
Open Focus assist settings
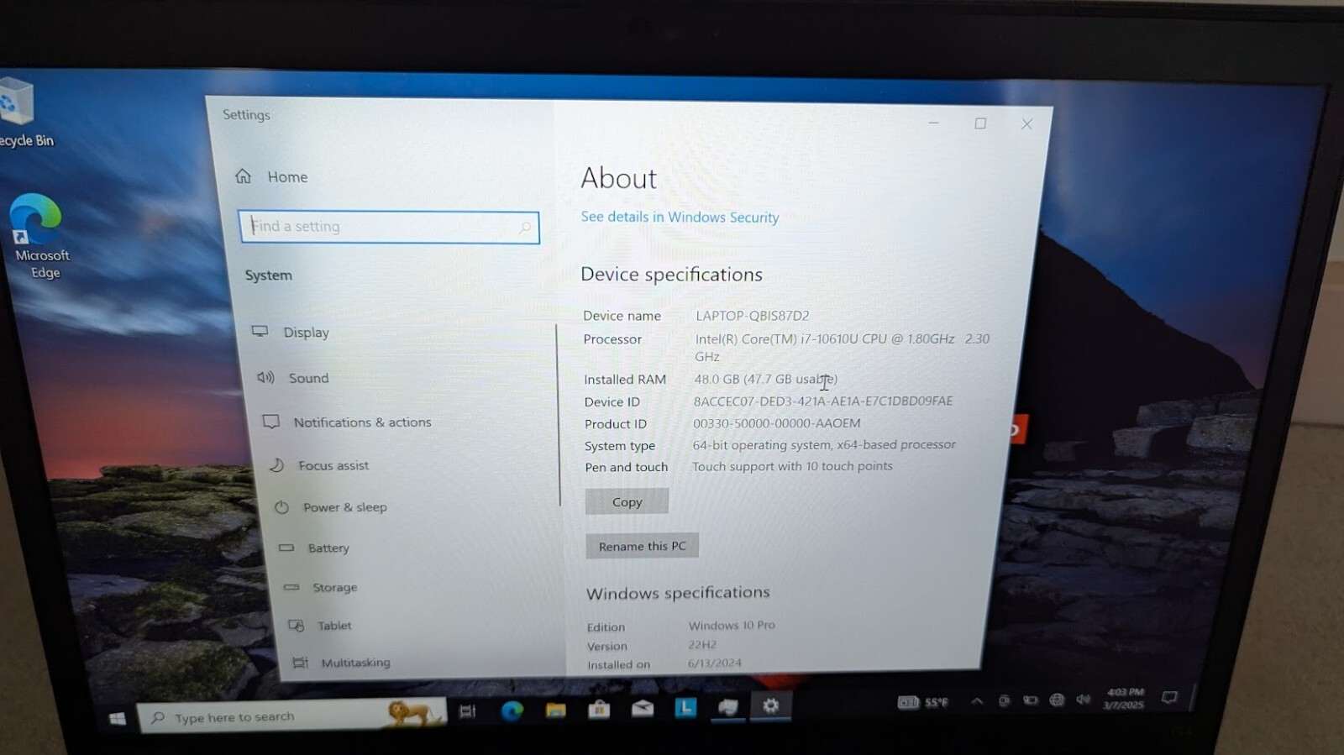[319, 465]
